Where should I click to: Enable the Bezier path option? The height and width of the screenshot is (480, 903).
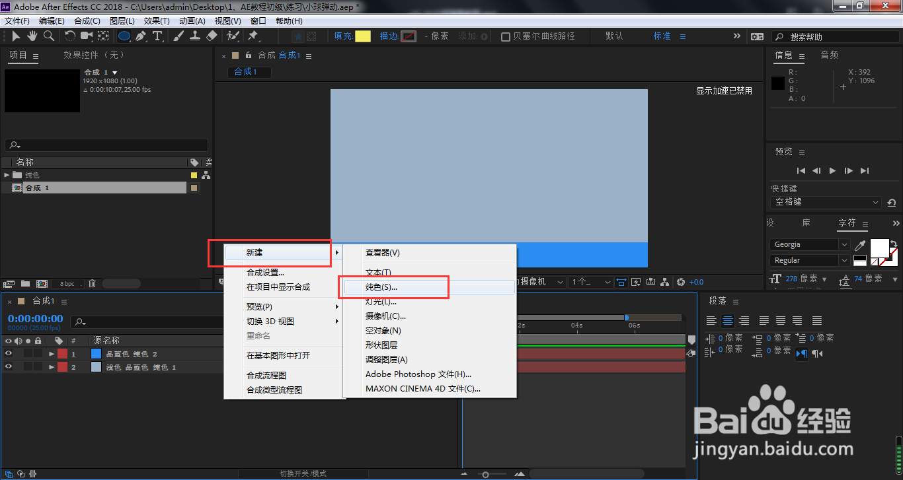coord(506,36)
